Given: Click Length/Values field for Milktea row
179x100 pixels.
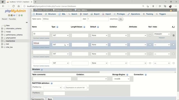Looking at the screenshot, I should 80,45.
